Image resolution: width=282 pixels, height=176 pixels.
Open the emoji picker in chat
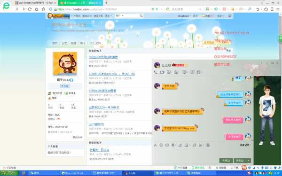(161, 145)
